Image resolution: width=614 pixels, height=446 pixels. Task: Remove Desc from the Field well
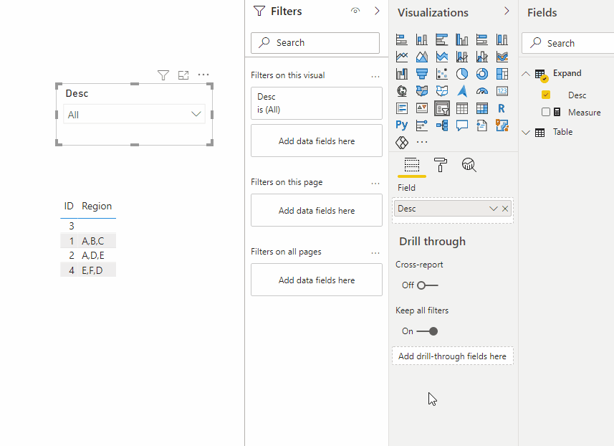[x=505, y=209]
